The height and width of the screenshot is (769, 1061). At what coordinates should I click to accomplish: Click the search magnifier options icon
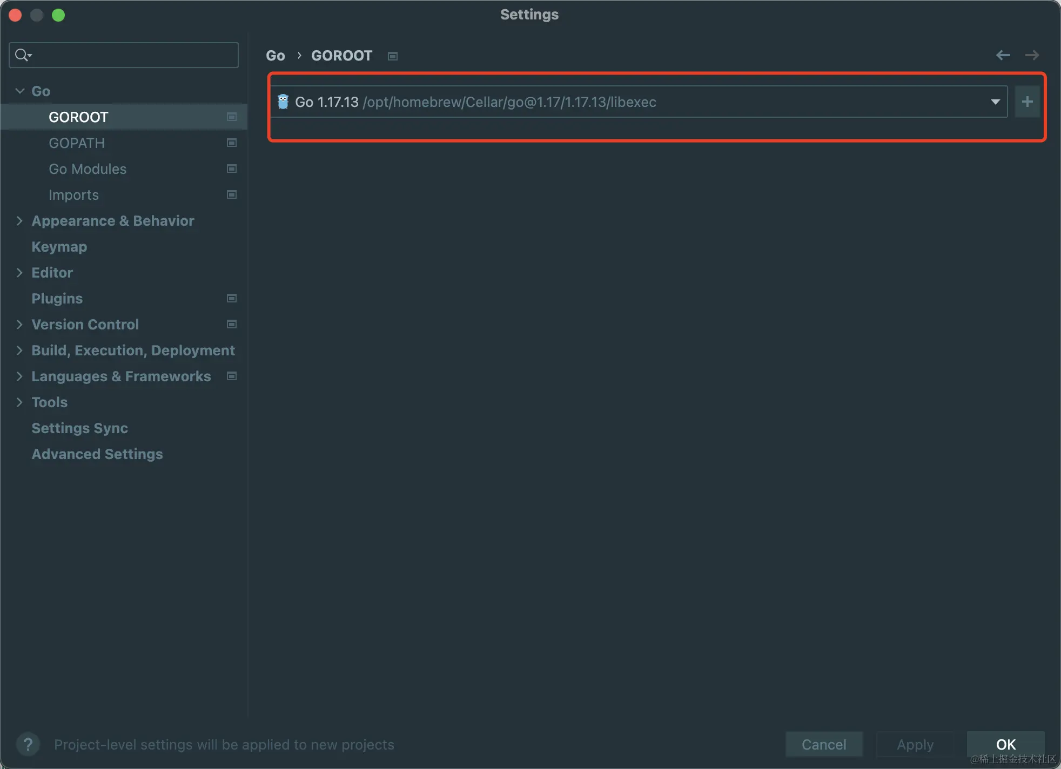pos(23,55)
